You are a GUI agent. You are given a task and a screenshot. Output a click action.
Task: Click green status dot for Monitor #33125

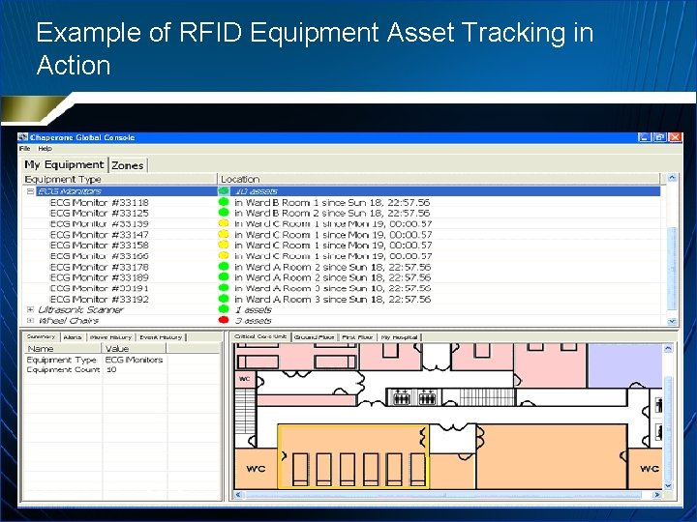coord(224,212)
